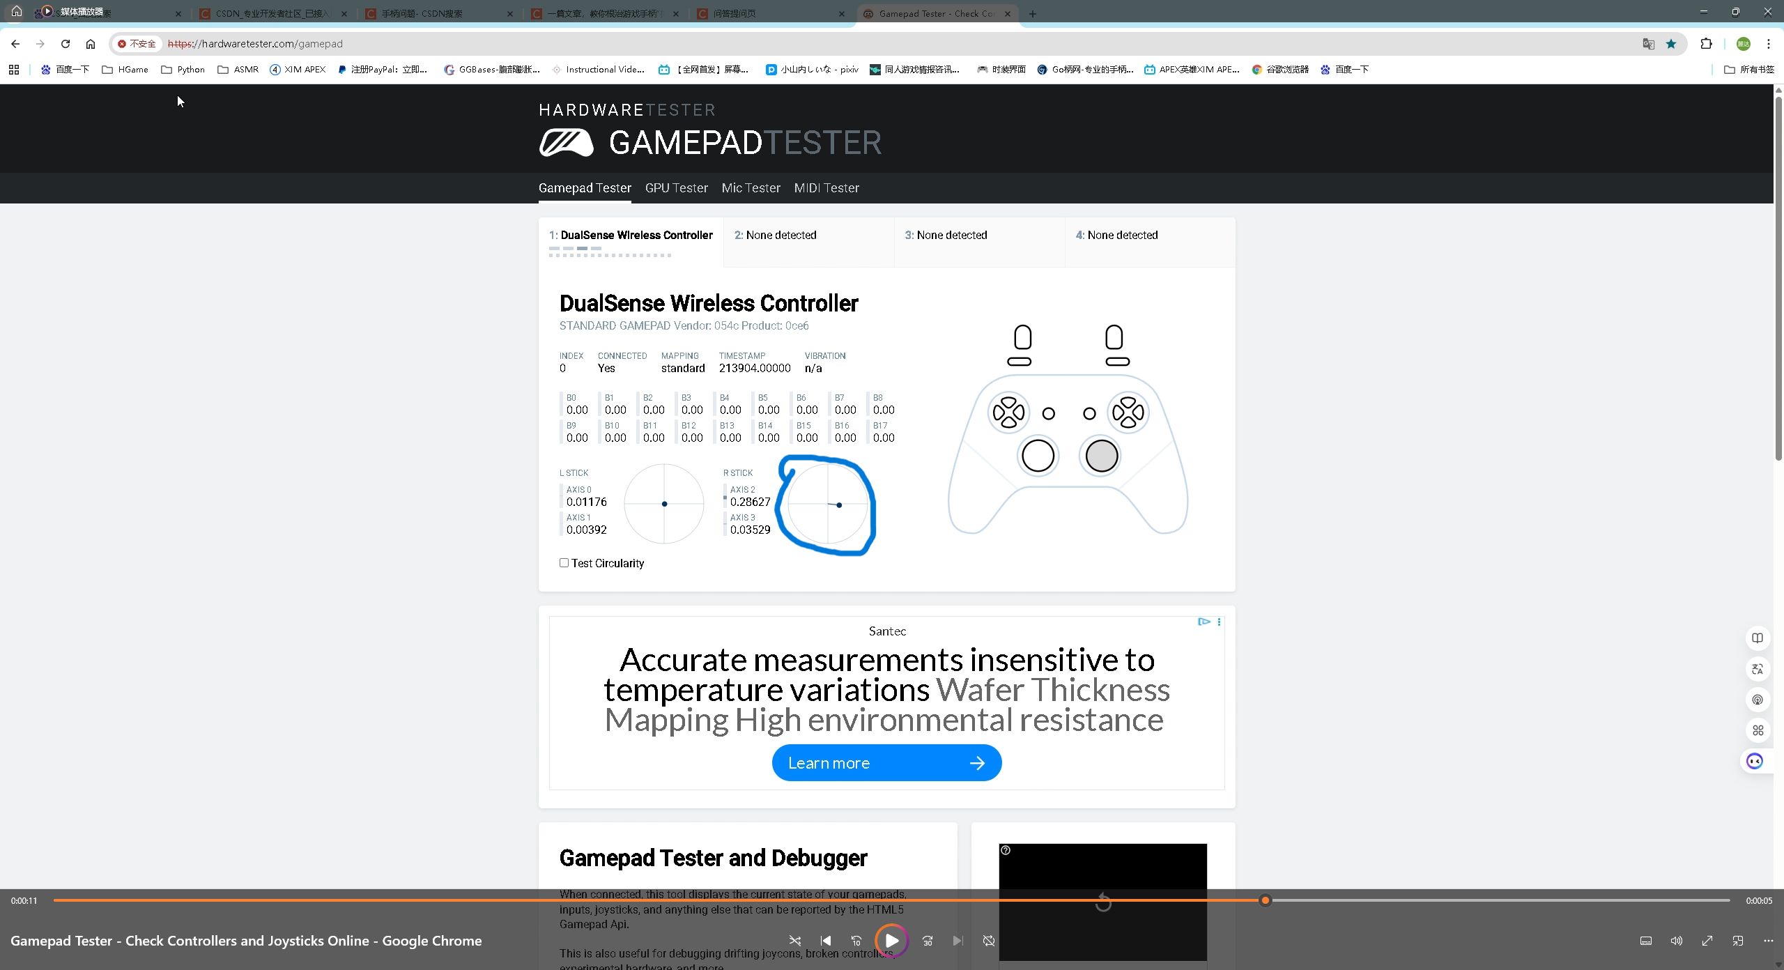Click the Learn more ad button
1784x970 pixels.
(886, 763)
